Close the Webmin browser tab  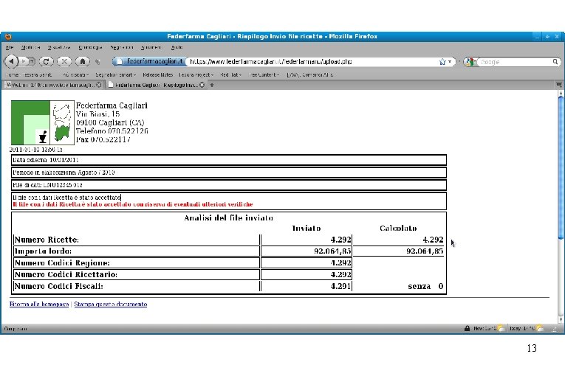[x=98, y=85]
